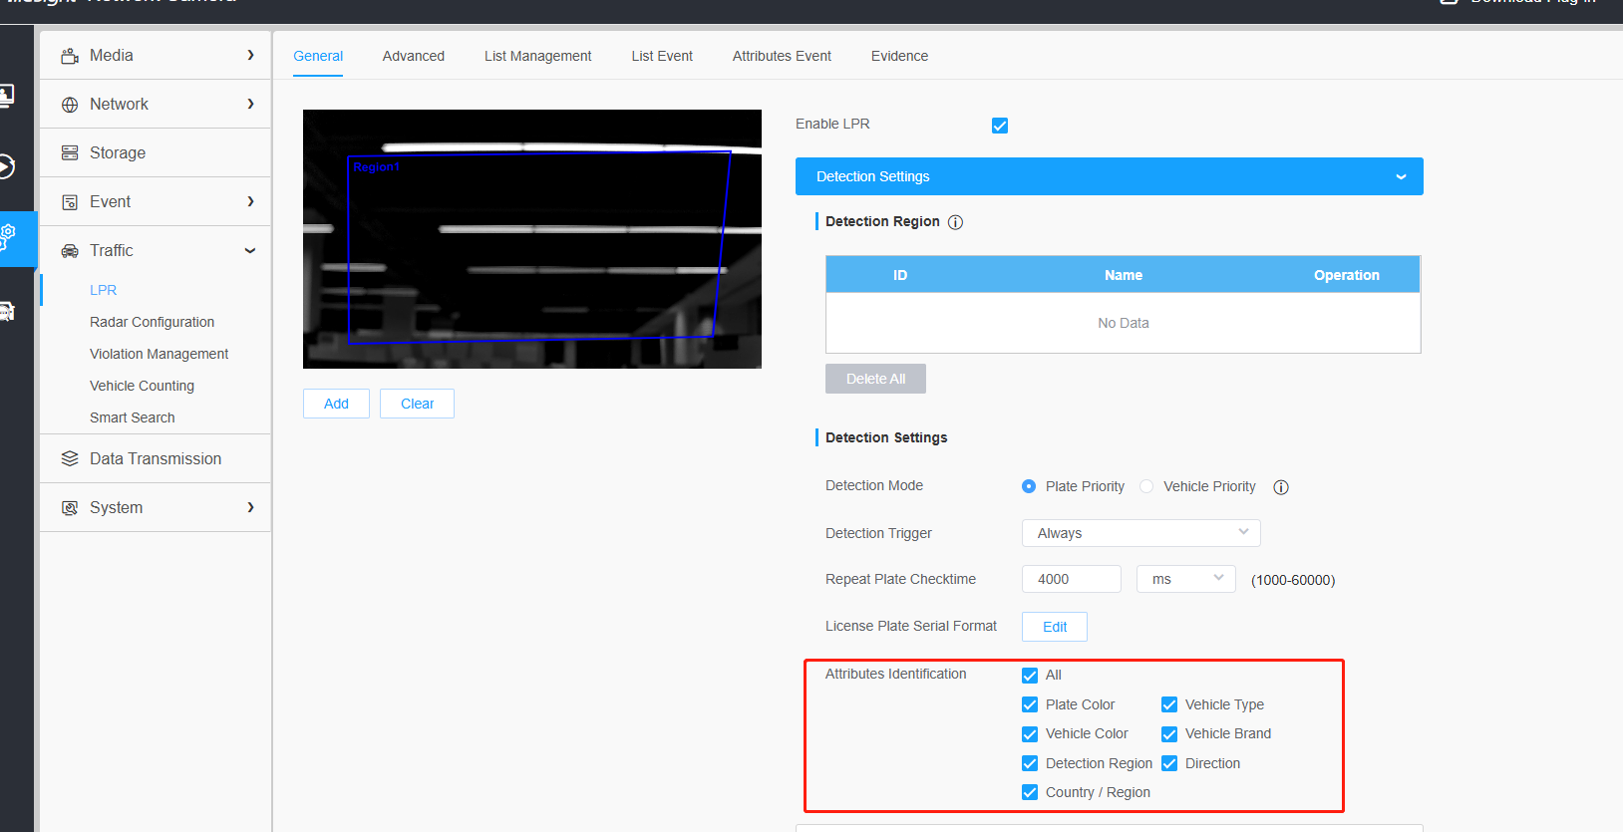Click the Repeat Plate Checktime input field

coord(1072,579)
